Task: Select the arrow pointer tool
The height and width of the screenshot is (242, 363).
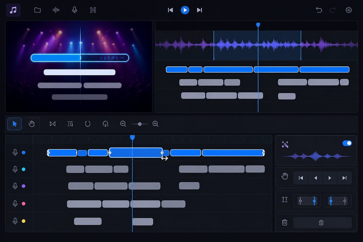Action: [15, 124]
